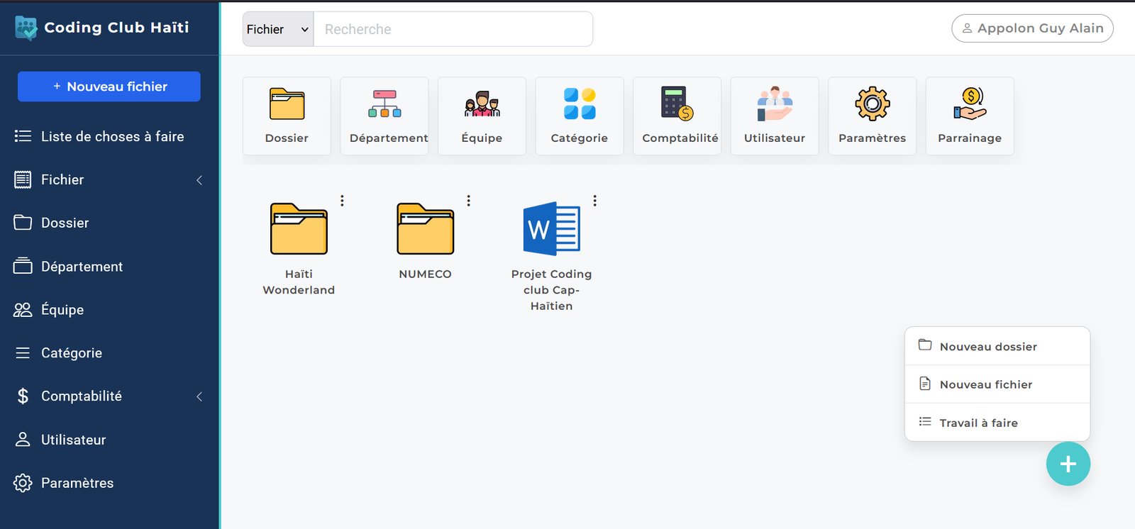1135x529 pixels.
Task: Click the teal floating plus button
Action: (x=1068, y=464)
